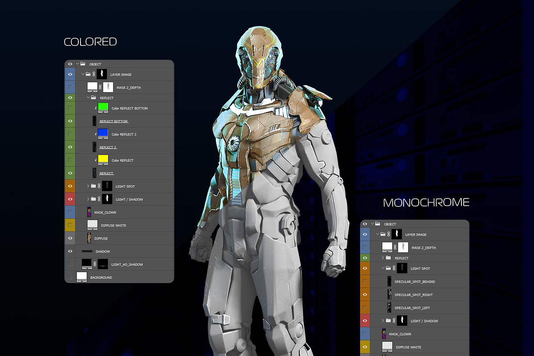Image resolution: width=534 pixels, height=356 pixels.
Task: Show the BACKGROUND layer in Colored panel
Action: tap(70, 277)
